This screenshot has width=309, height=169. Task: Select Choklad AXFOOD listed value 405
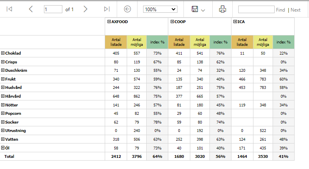[x=116, y=53]
